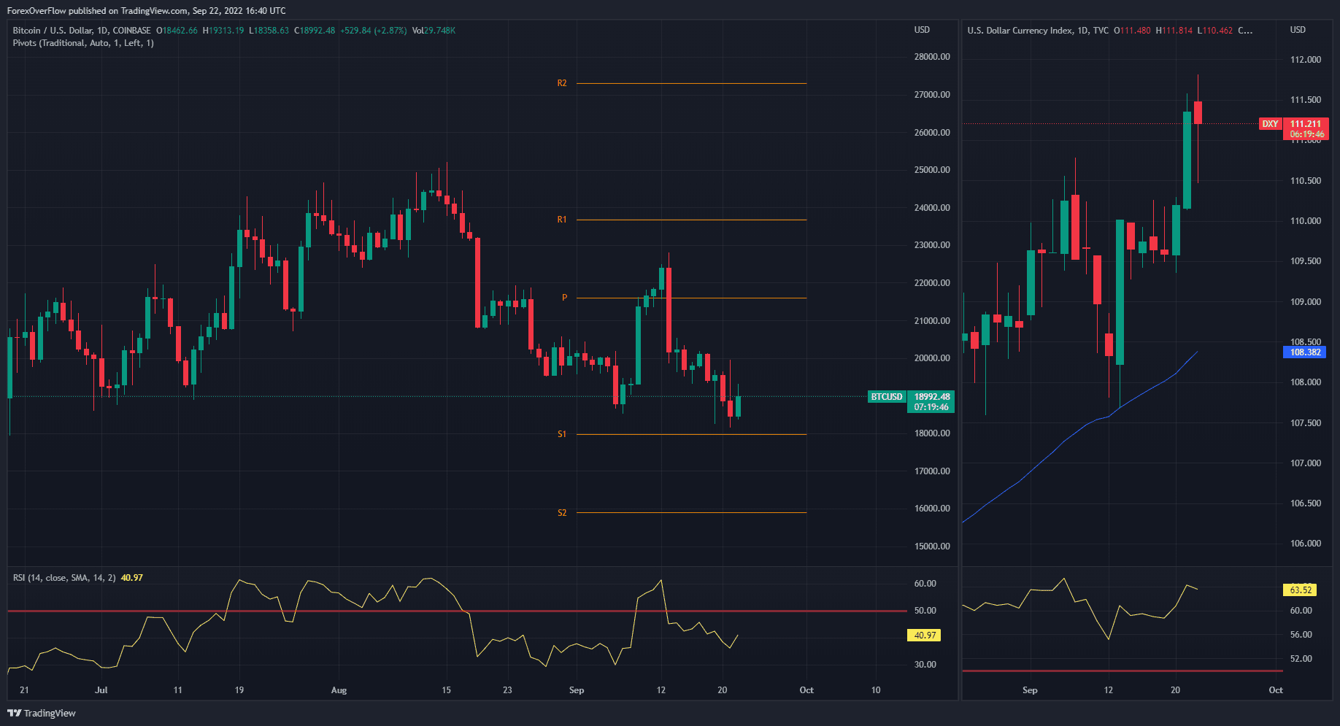Click the 28000.00 price axis label

tap(932, 57)
